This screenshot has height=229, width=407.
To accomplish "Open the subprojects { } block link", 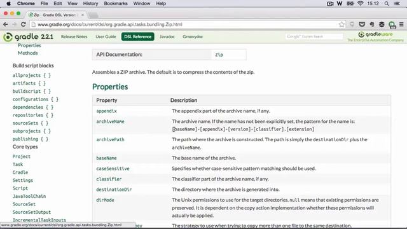I will pos(32,131).
